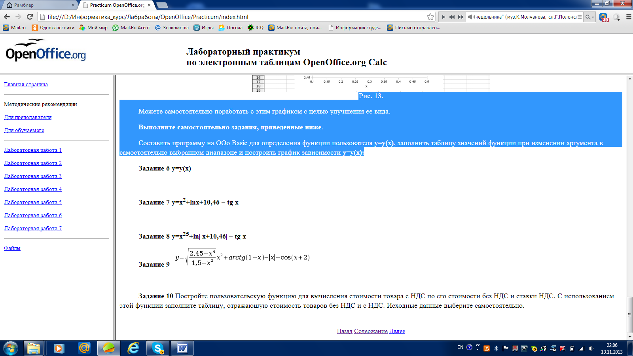Close the Practicum OpenOffice.org tab
Screen dimensions: 633x356
[x=149, y=5]
